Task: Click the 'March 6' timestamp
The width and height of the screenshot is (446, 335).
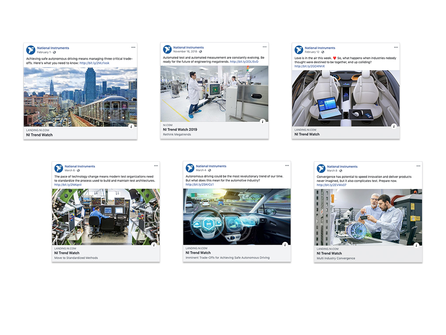Action: (x=70, y=171)
